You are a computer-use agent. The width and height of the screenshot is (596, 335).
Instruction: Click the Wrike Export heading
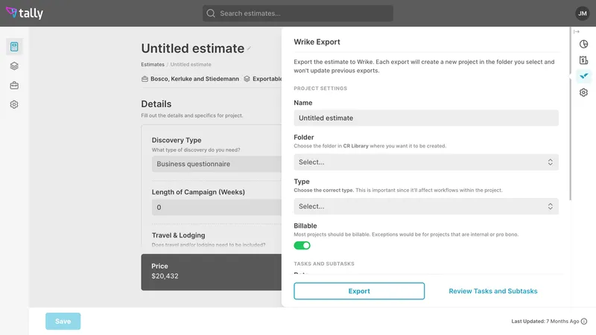coord(317,42)
